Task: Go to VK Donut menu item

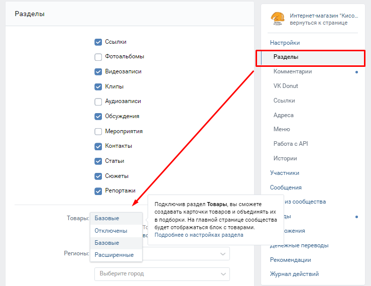Action: click(x=286, y=86)
